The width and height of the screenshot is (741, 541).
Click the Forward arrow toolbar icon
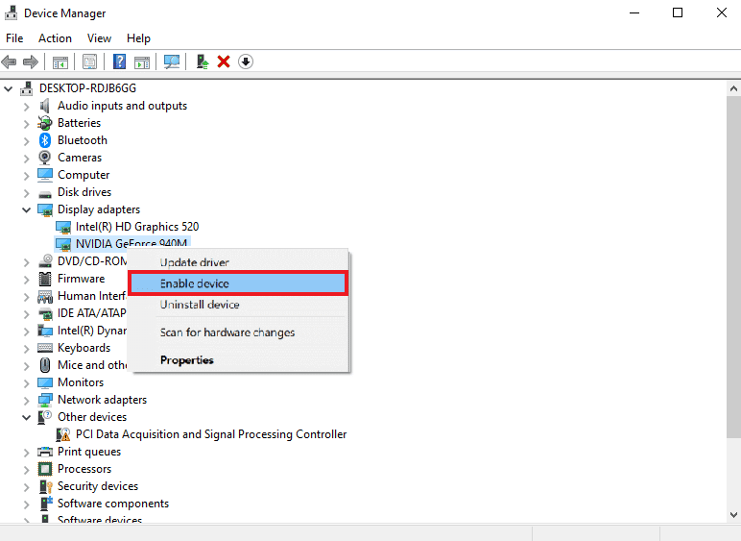31,61
